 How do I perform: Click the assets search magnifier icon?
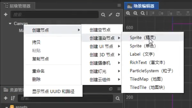pyautogui.click(x=118, y=98)
